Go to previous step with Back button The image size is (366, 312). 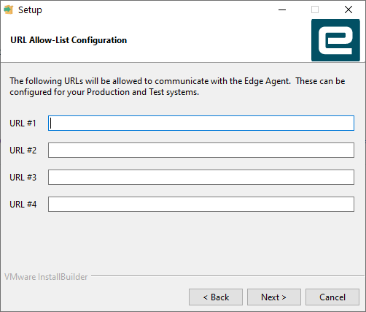click(x=216, y=297)
